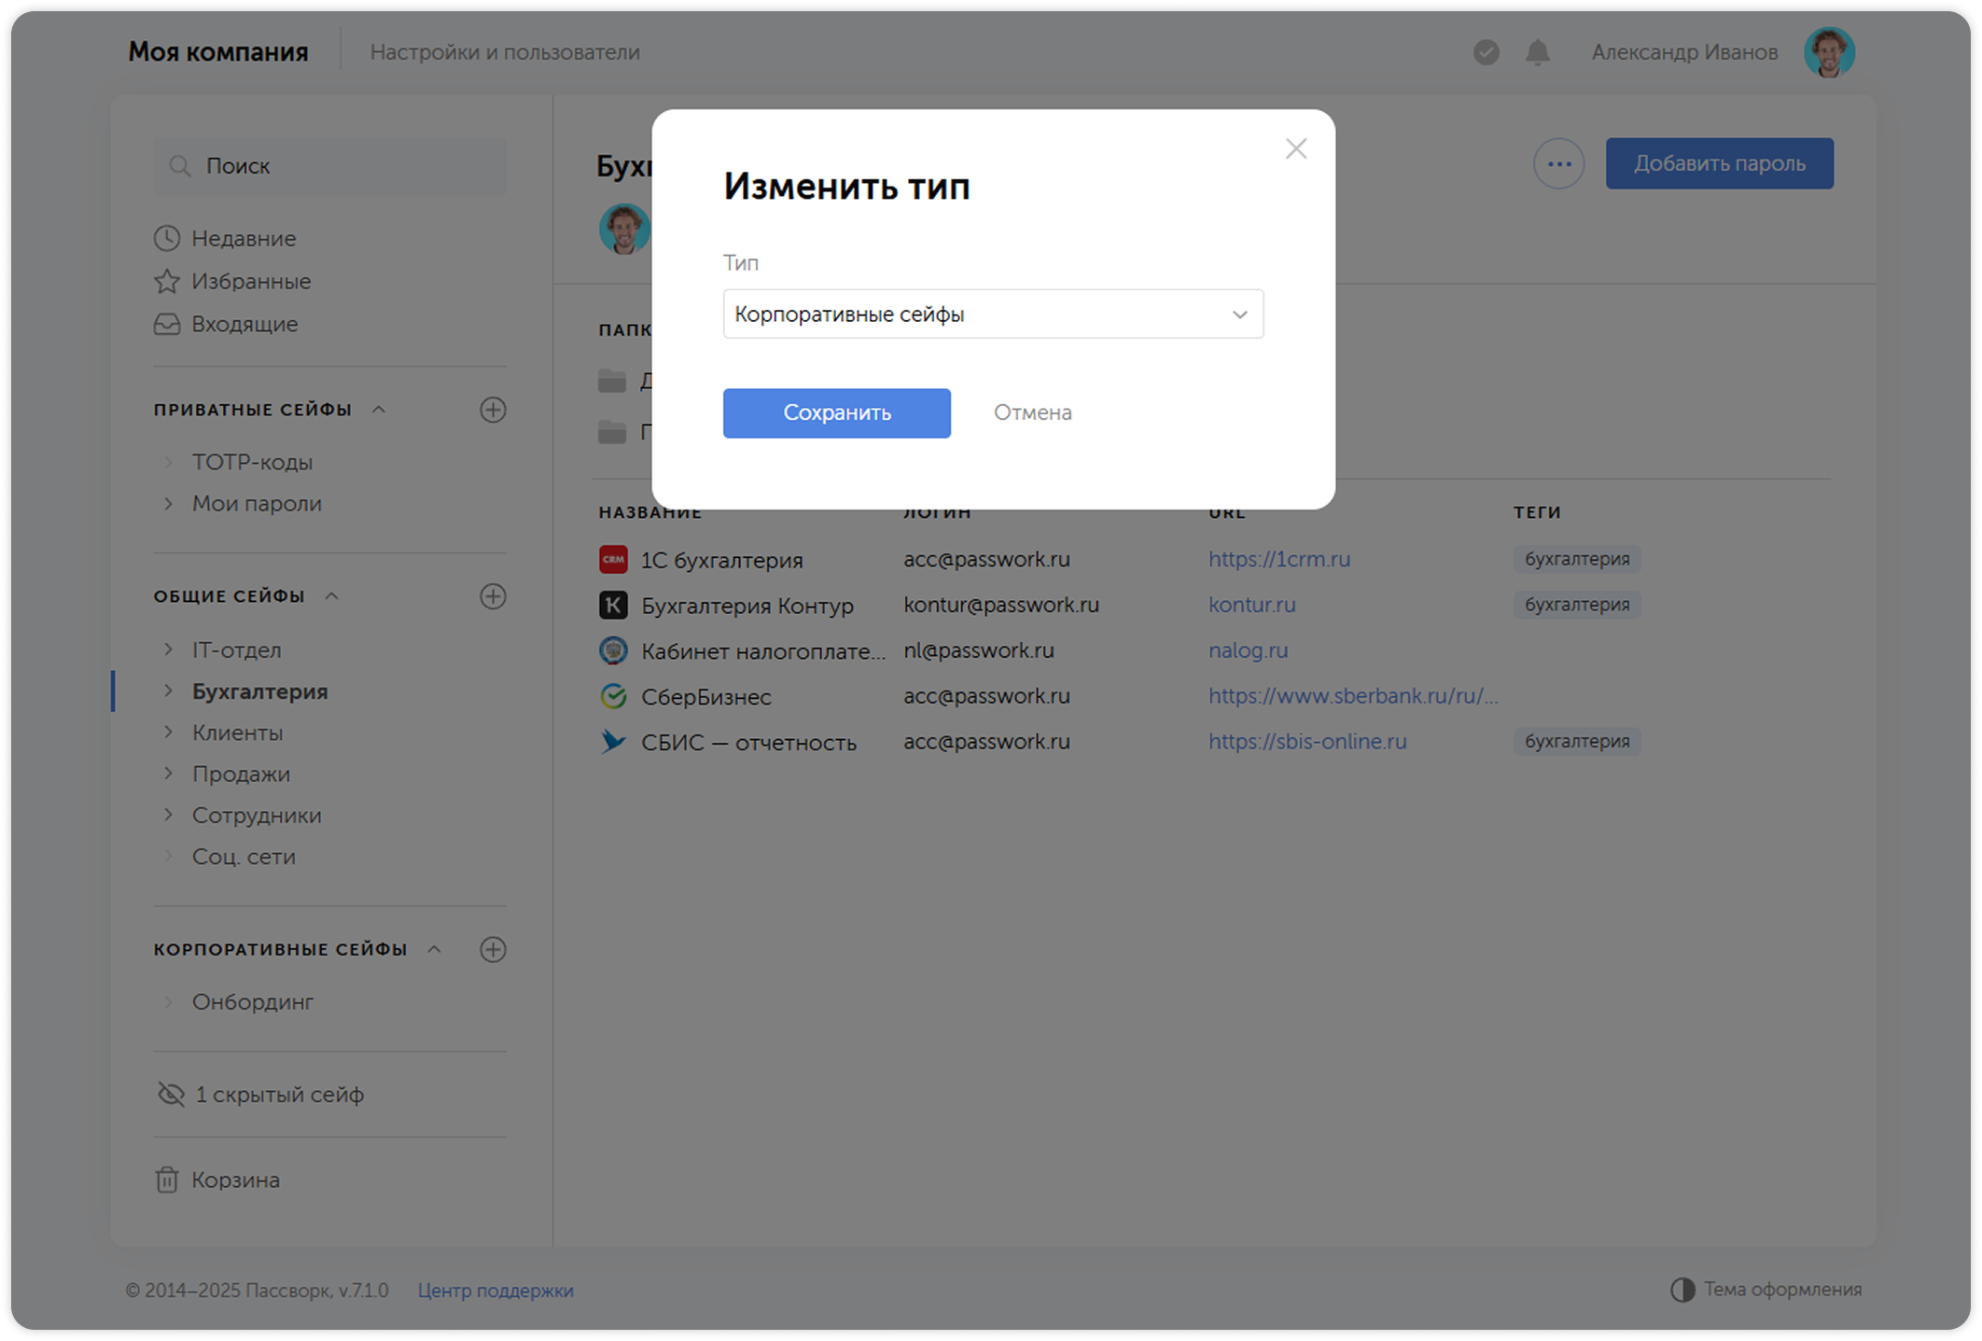Open the kontur.ru link
Viewport: 1982px width, 1341px height.
1251,605
